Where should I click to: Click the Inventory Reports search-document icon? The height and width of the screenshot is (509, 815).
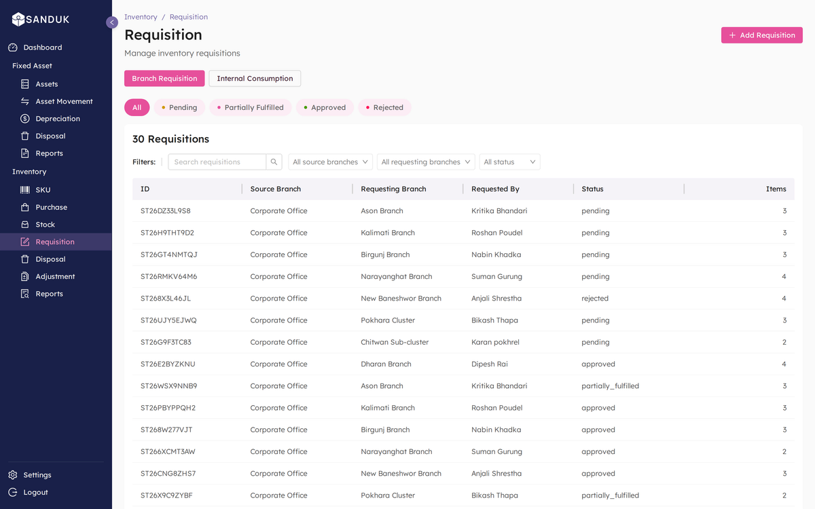tap(25, 294)
